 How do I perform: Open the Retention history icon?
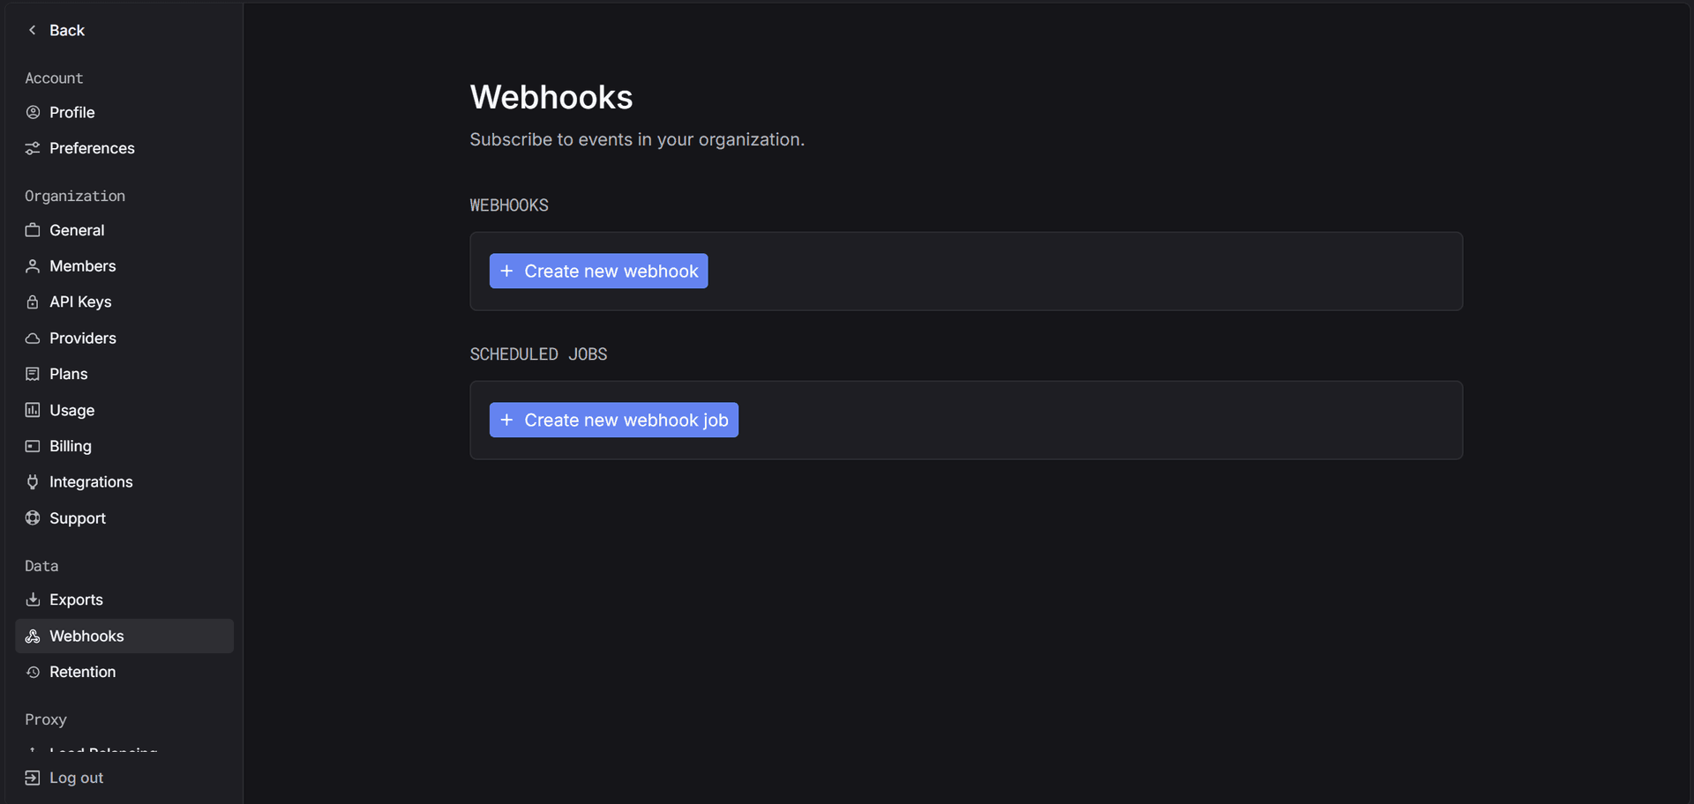click(x=33, y=672)
